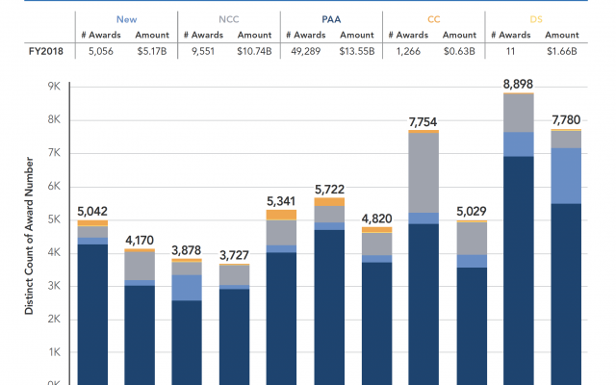Viewport: 616px width, 385px height.
Task: Click the New column group header
Action: [125, 18]
